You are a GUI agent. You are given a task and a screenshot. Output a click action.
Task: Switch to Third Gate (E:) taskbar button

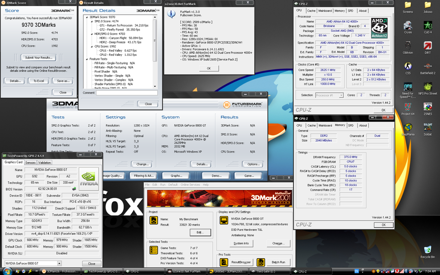click(269, 272)
